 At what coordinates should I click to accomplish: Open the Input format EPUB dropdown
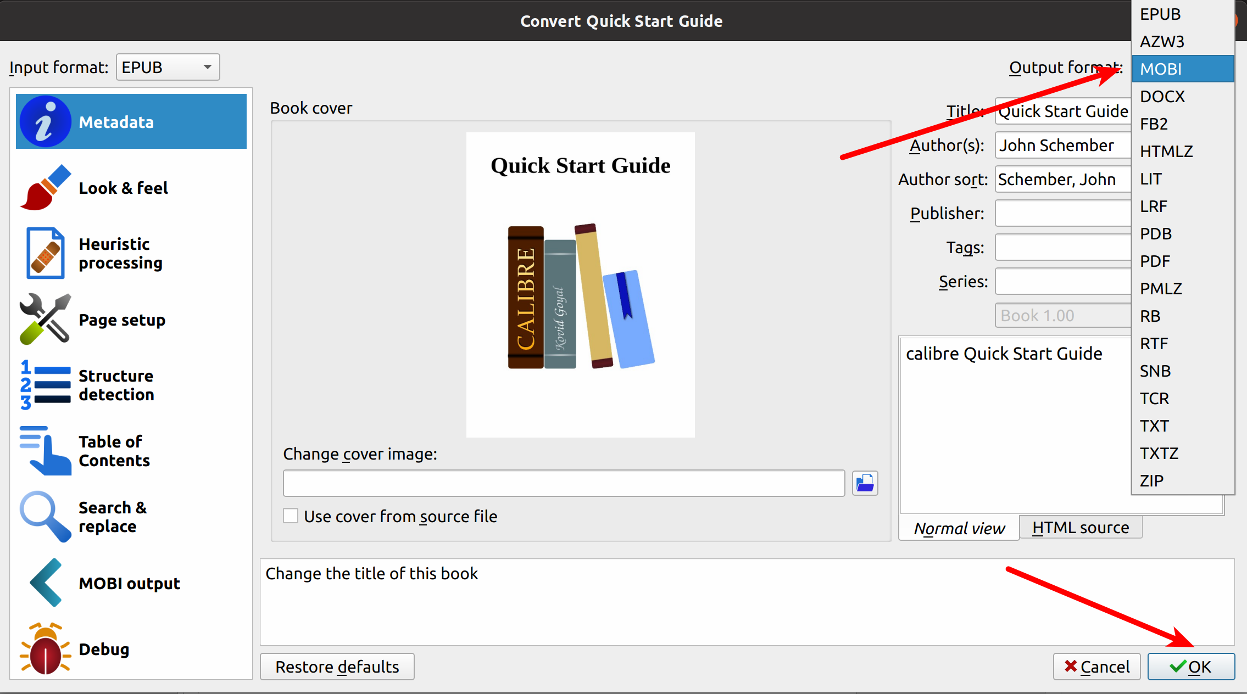click(163, 66)
